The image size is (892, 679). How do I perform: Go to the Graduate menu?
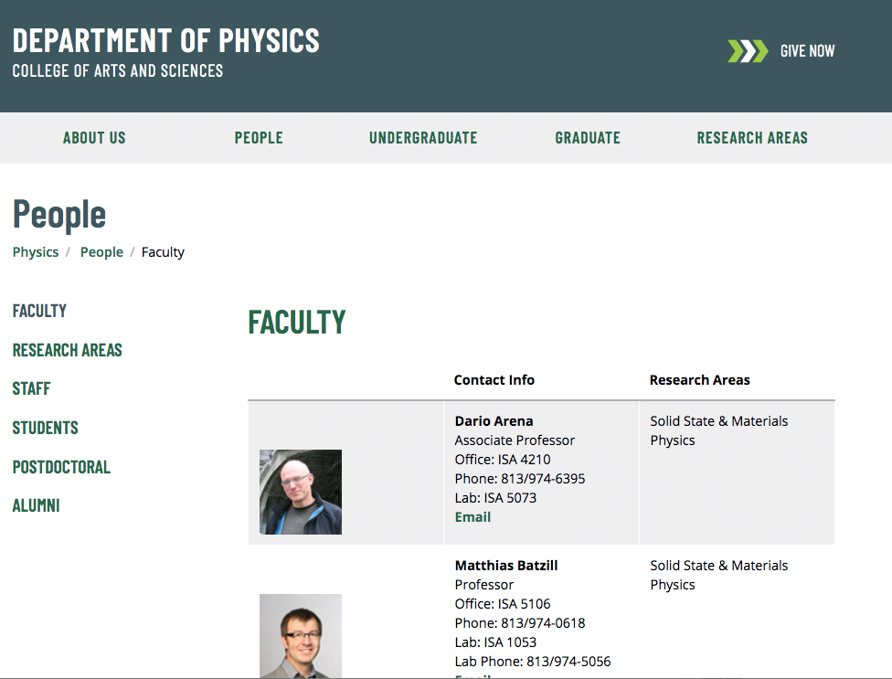click(x=588, y=138)
